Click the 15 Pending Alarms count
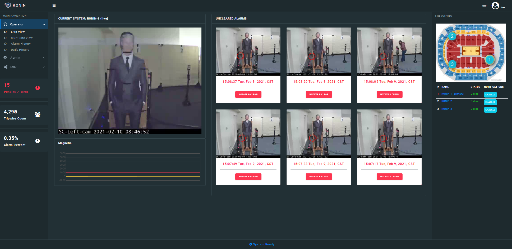Screen dimensions: 512x249 pos(7,85)
